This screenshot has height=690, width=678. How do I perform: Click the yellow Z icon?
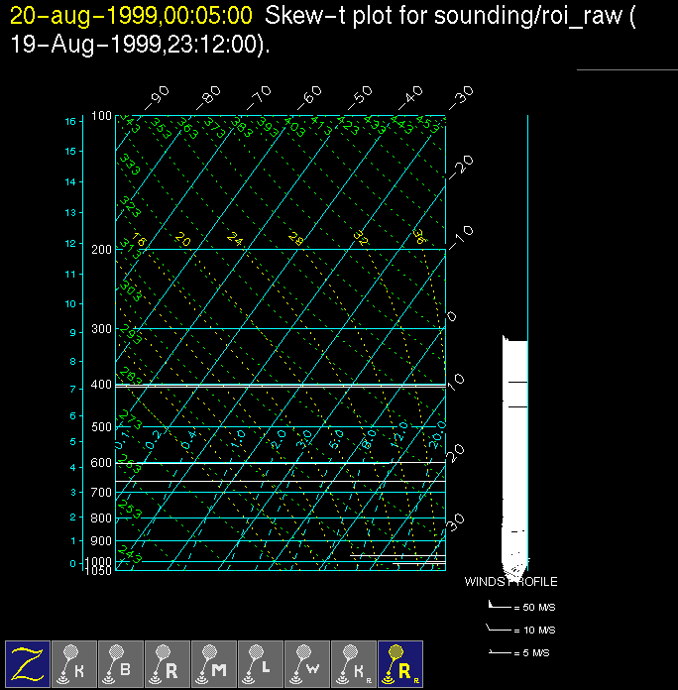[28, 662]
